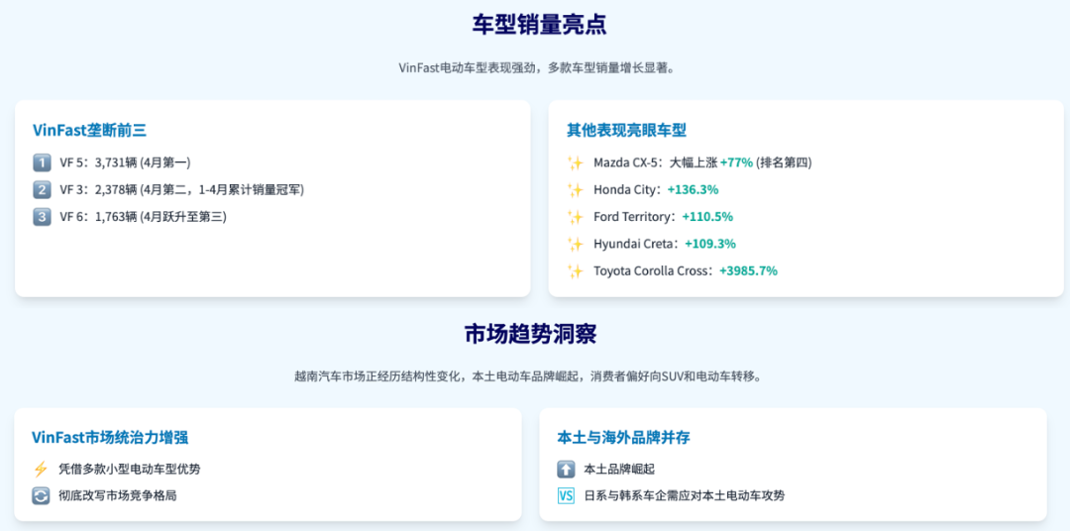Click the Ford Territory model name
Image resolution: width=1070 pixels, height=531 pixels.
coord(632,217)
